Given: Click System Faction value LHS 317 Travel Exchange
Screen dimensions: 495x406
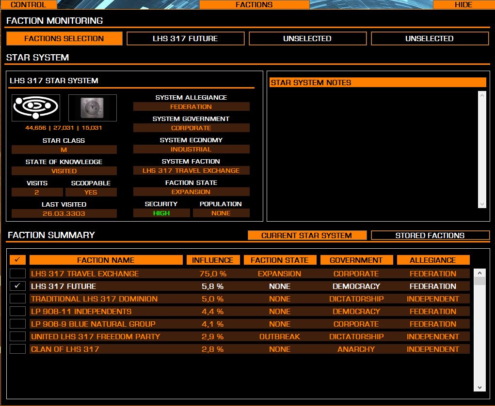Looking at the screenshot, I should tap(192, 170).
